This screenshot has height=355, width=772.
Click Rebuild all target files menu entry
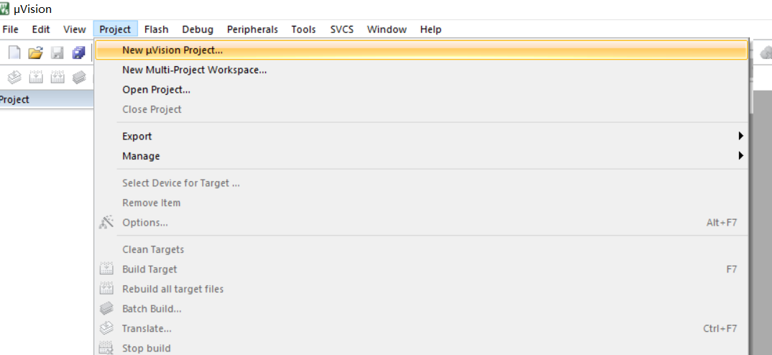tap(421, 289)
